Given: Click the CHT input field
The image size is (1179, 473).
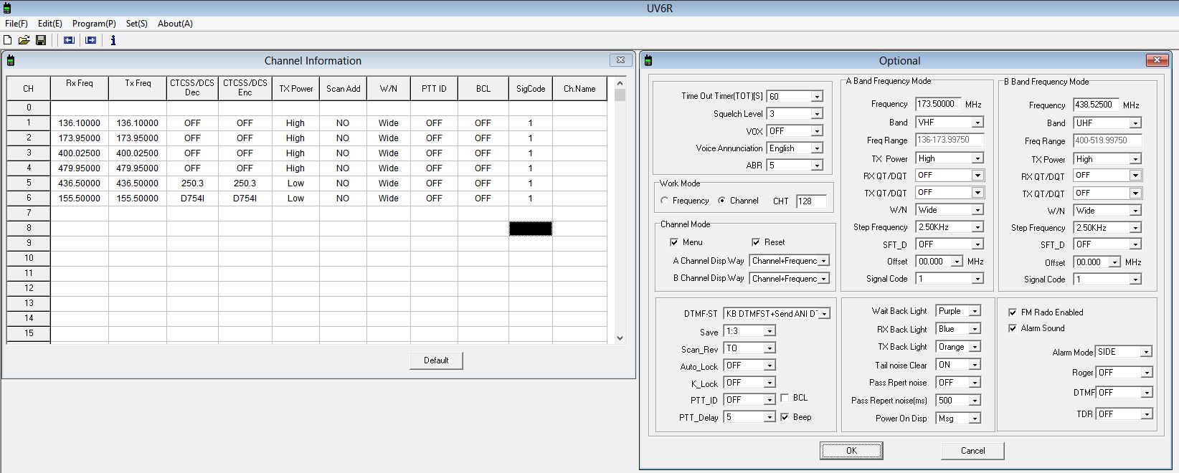Looking at the screenshot, I should 811,201.
